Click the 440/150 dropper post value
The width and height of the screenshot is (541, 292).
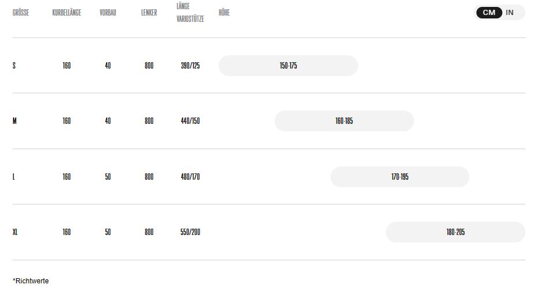tap(190, 121)
